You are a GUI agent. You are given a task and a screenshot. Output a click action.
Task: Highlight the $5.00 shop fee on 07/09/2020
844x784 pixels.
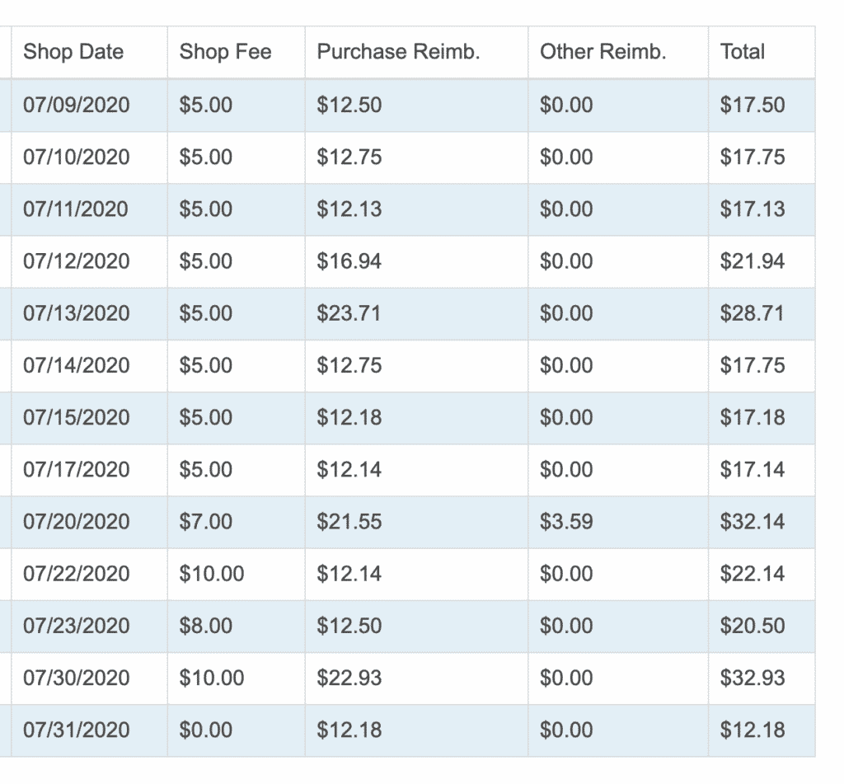(206, 105)
